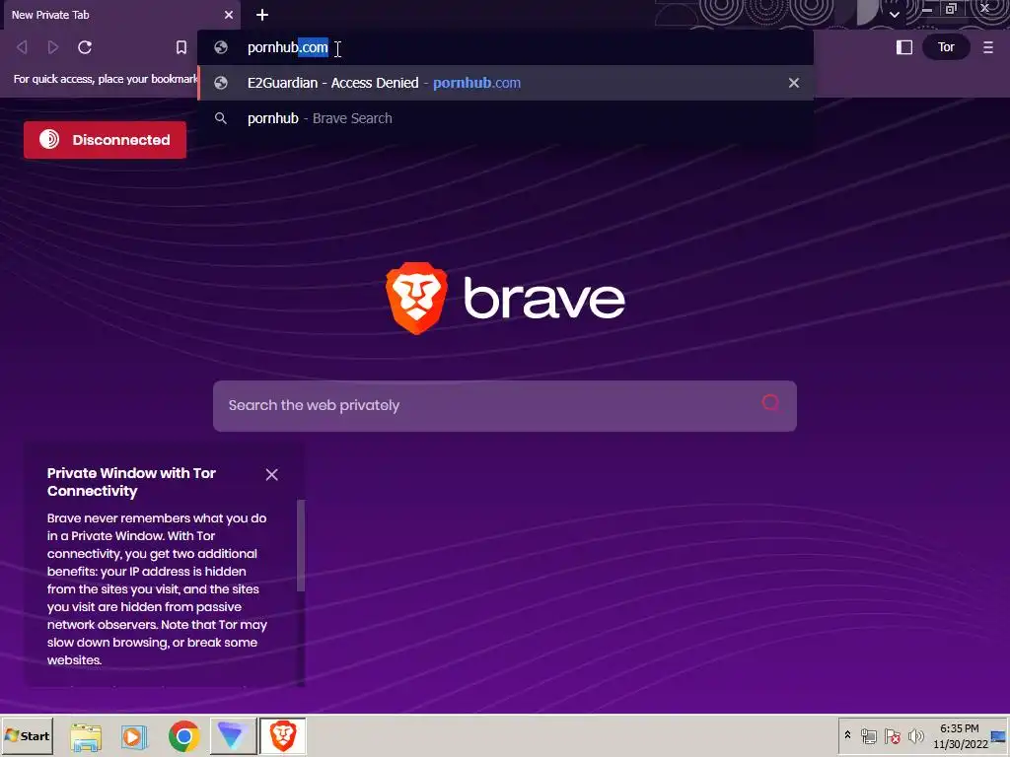The image size is (1010, 757).
Task: Click the Disconnected Tor status button
Action: click(105, 140)
